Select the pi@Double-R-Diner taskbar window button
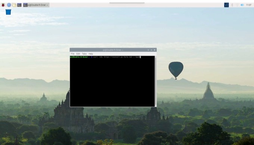The height and width of the screenshot is (145, 254). point(36,5)
